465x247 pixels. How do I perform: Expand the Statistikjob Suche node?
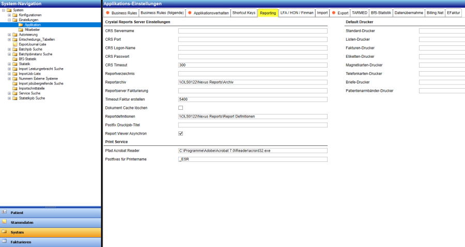point(9,98)
